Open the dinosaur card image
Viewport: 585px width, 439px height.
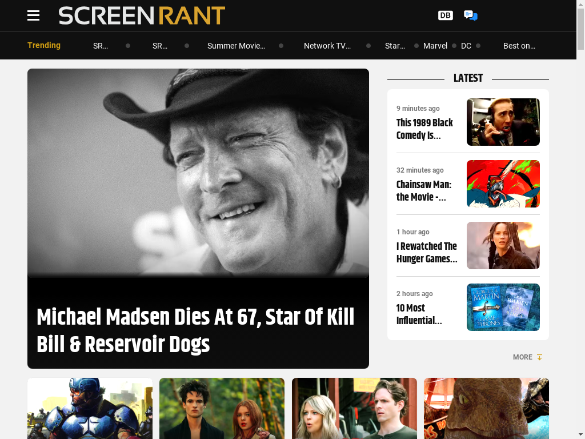(486, 408)
